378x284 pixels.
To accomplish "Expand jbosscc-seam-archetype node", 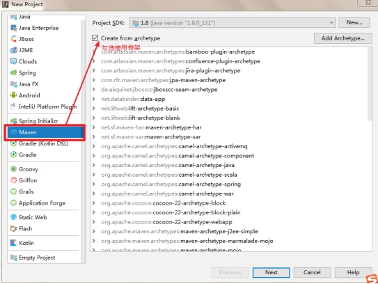I will [93, 89].
